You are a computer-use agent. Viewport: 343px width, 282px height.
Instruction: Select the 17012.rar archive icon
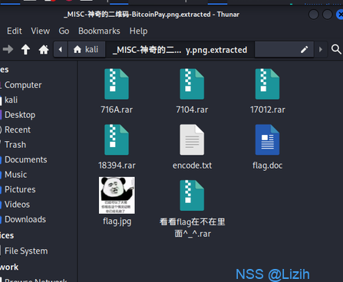(x=267, y=84)
